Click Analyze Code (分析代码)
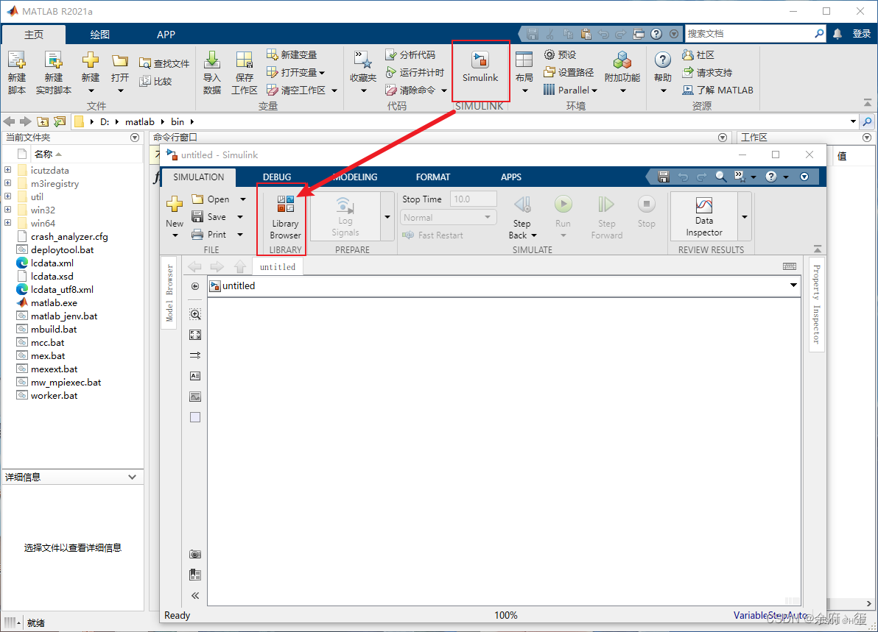This screenshot has width=878, height=632. pyautogui.click(x=410, y=54)
